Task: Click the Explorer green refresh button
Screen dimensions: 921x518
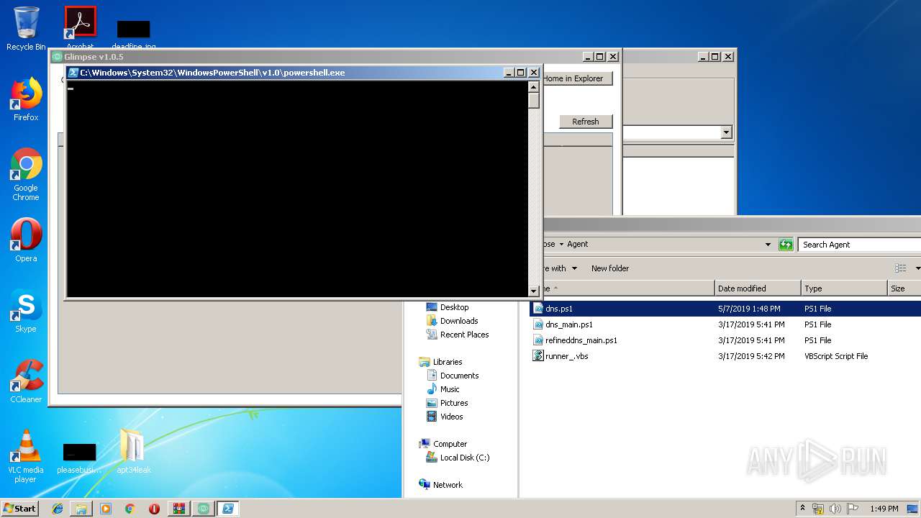Action: [786, 245]
